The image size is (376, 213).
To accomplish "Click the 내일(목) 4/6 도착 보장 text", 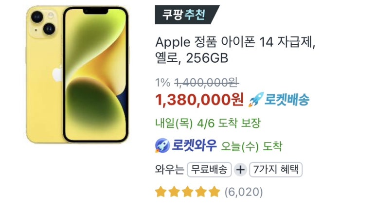I will [208, 124].
